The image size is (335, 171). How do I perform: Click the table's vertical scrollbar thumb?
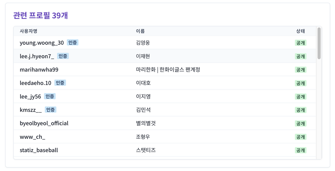319,43
